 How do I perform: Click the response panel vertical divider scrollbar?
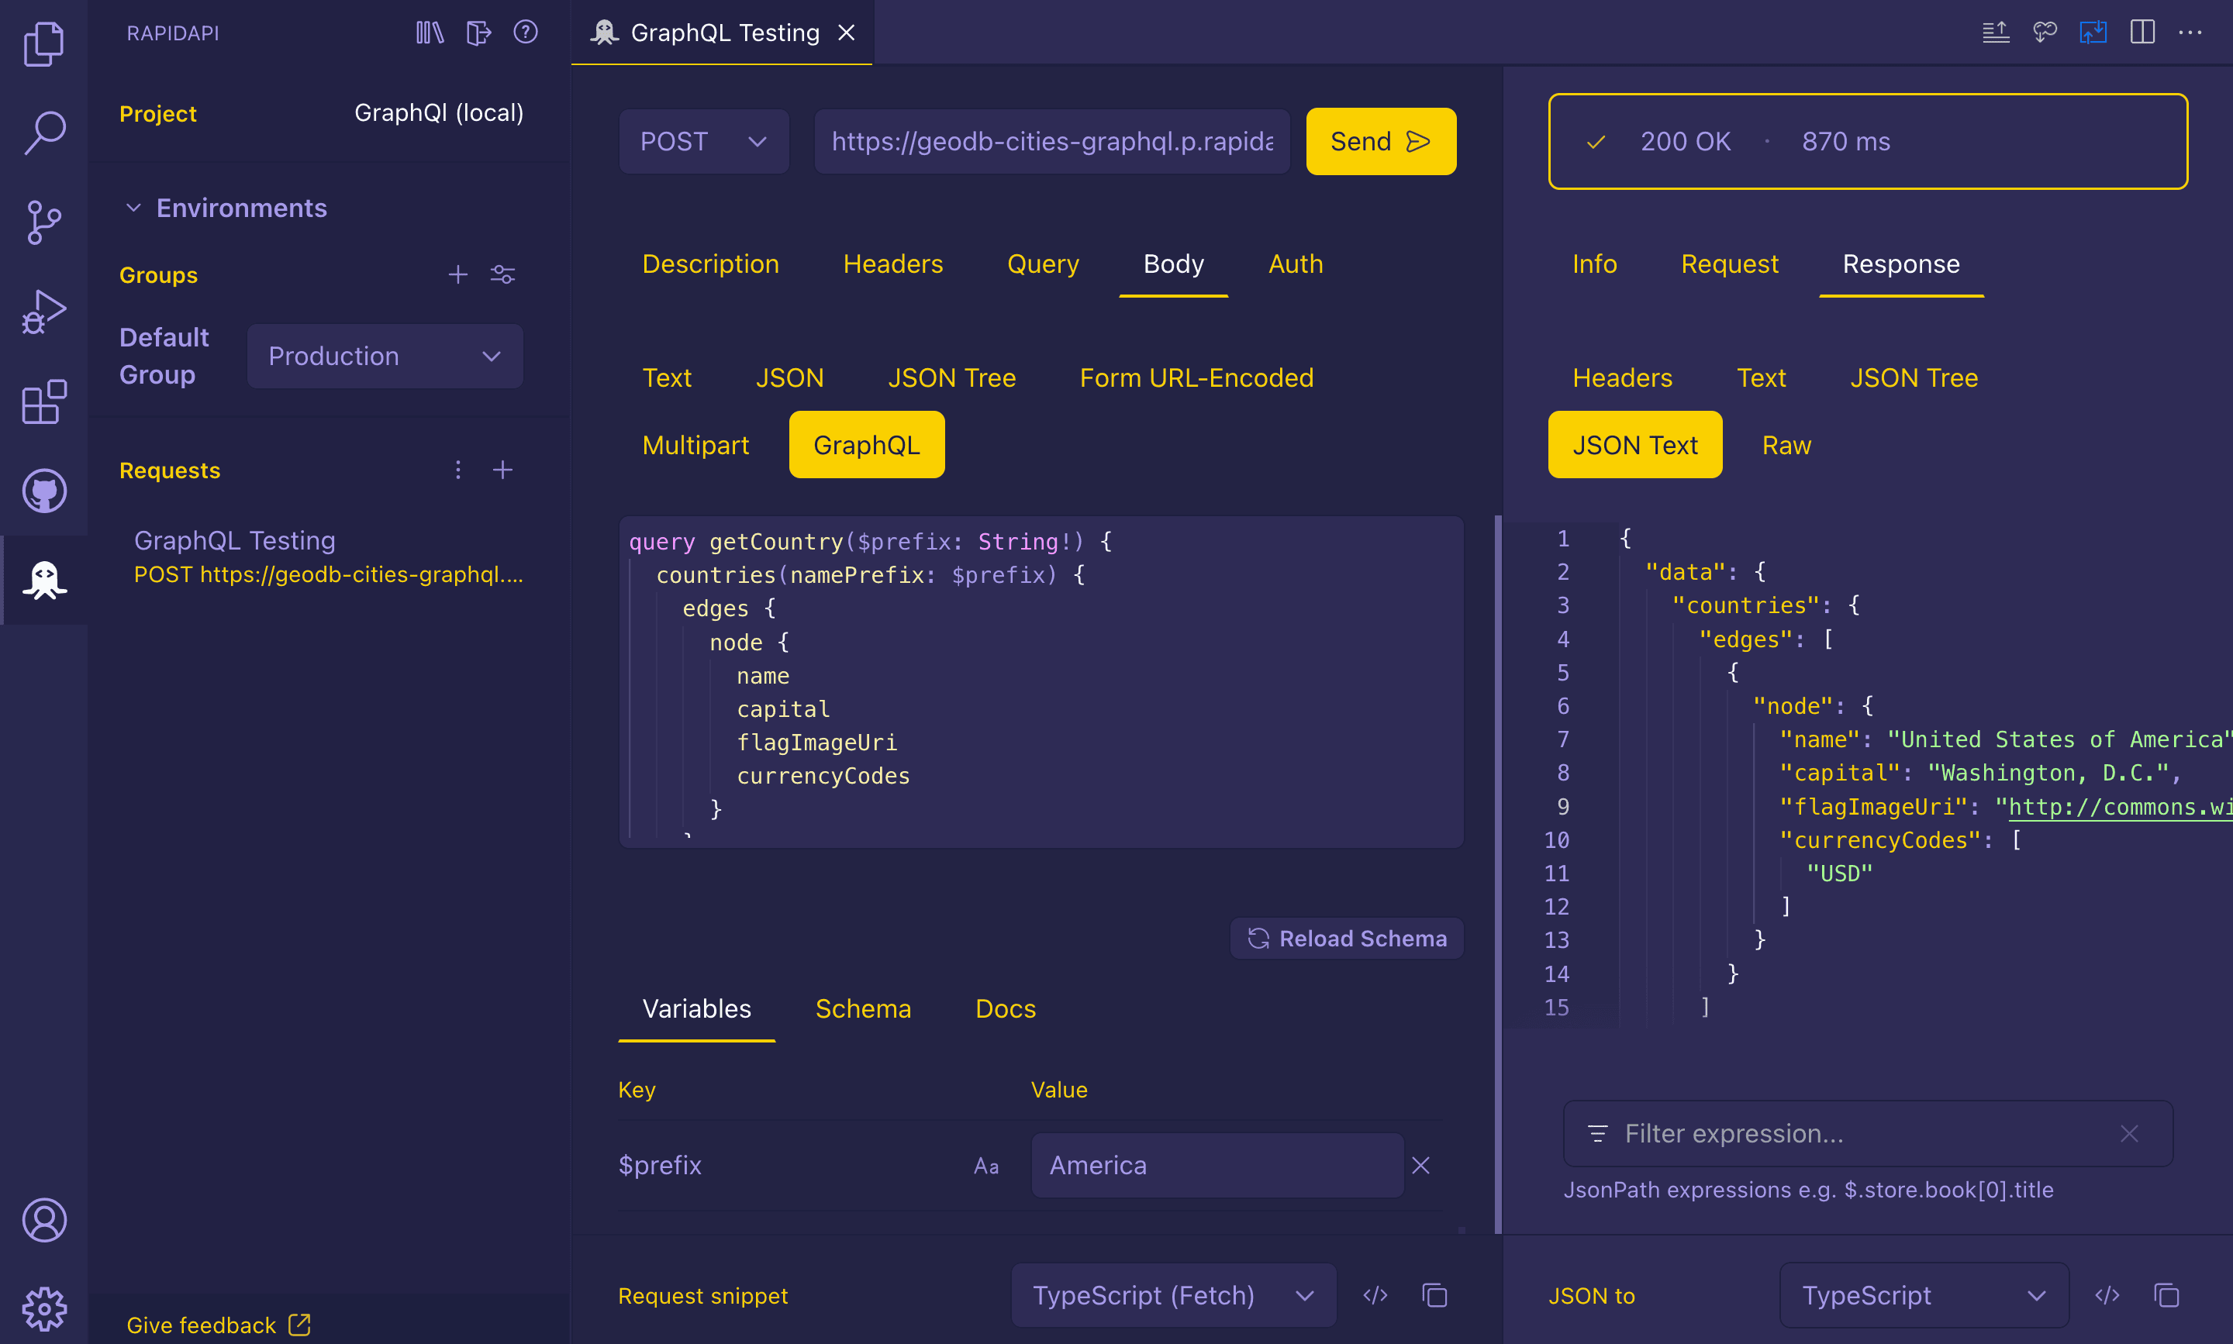pos(1498,874)
